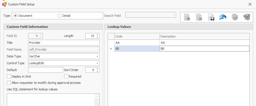The image size is (256, 106).
Task: Click the blue Undo arrow icon
Action: [x=223, y=17]
